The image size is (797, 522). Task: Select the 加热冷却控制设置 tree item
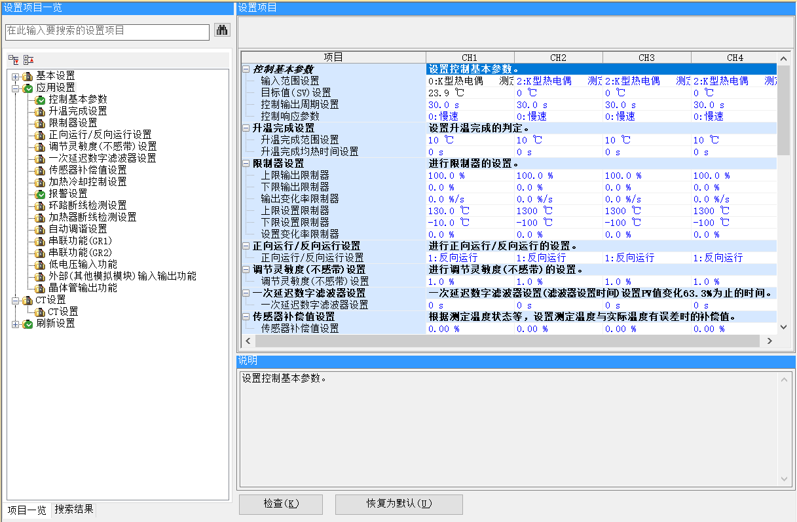pos(88,182)
